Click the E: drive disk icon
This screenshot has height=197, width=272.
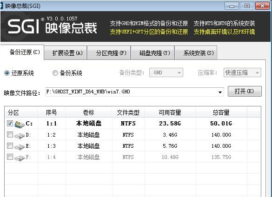[19, 147]
